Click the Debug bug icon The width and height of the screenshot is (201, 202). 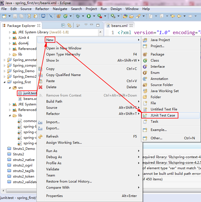point(78,16)
